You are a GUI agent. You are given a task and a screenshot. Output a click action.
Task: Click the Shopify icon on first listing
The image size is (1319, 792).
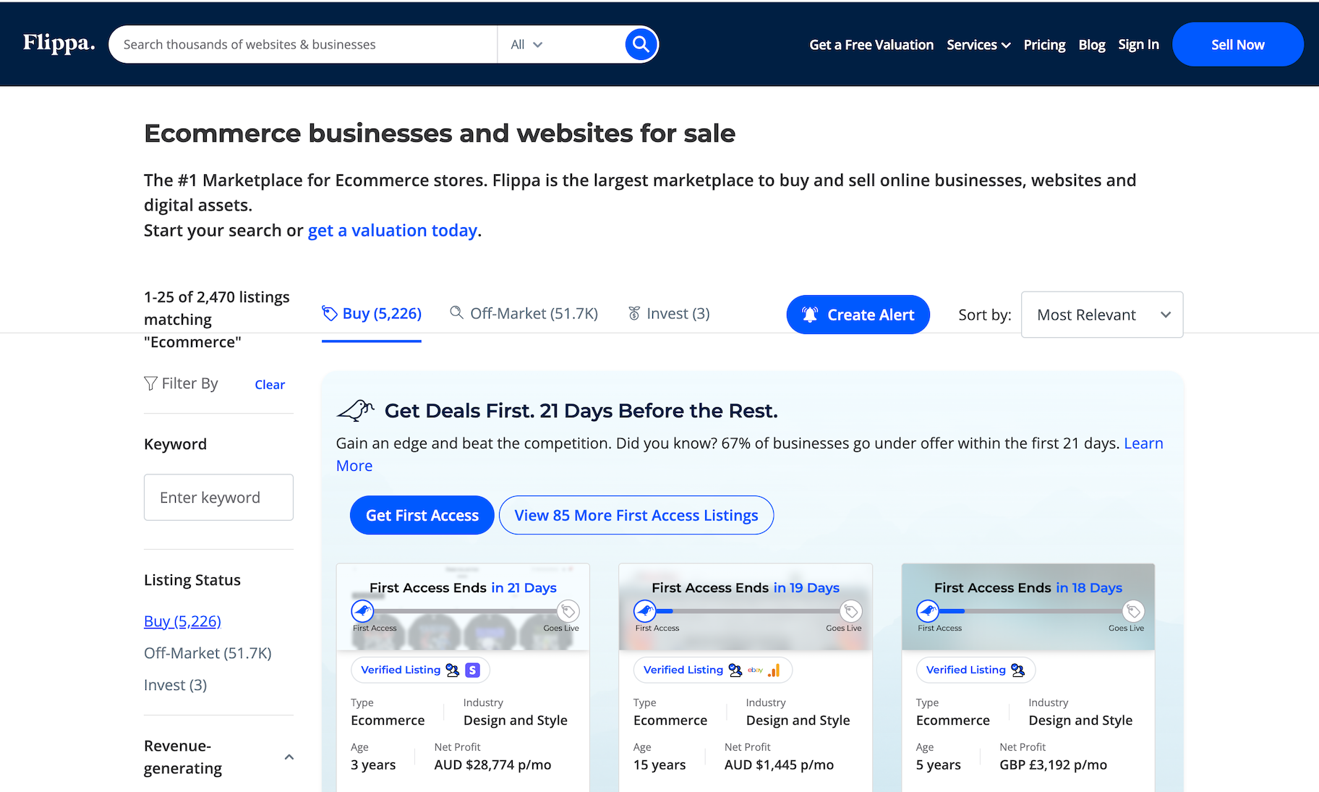(472, 670)
